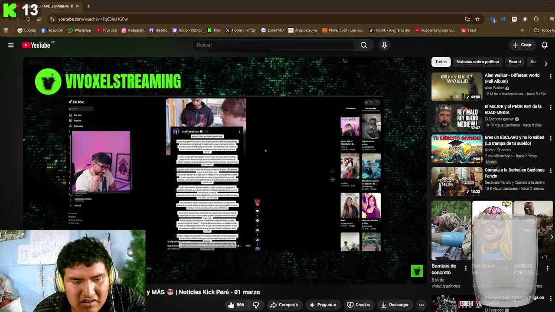Like the video with the thumbs up
The height and width of the screenshot is (312, 555).
(236, 305)
